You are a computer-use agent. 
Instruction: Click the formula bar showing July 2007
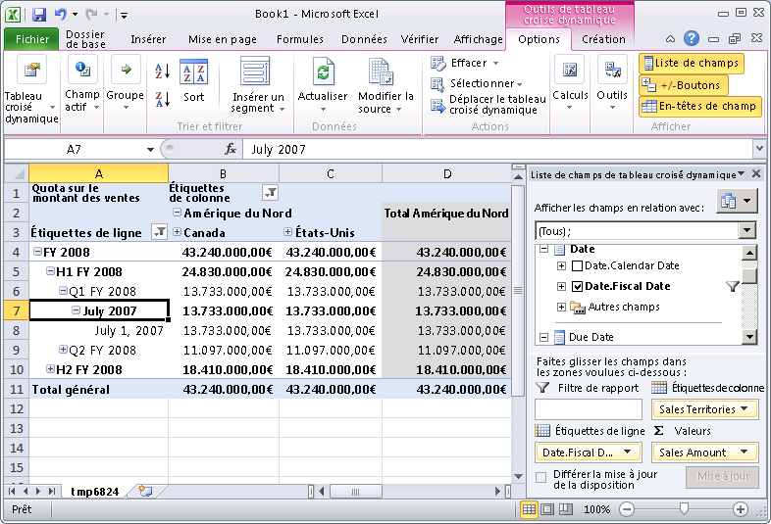(x=497, y=149)
